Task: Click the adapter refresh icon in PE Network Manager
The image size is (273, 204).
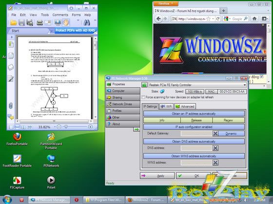Action: (x=144, y=85)
